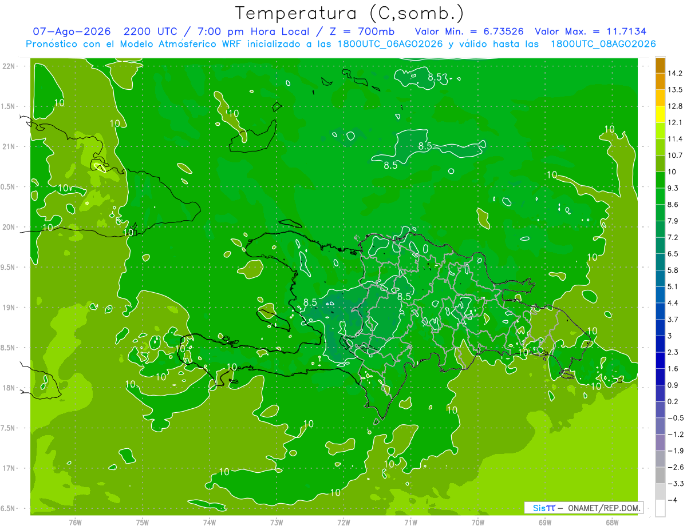Click the '73W' longitude label
Screen dimensions: 687x530
(x=277, y=523)
